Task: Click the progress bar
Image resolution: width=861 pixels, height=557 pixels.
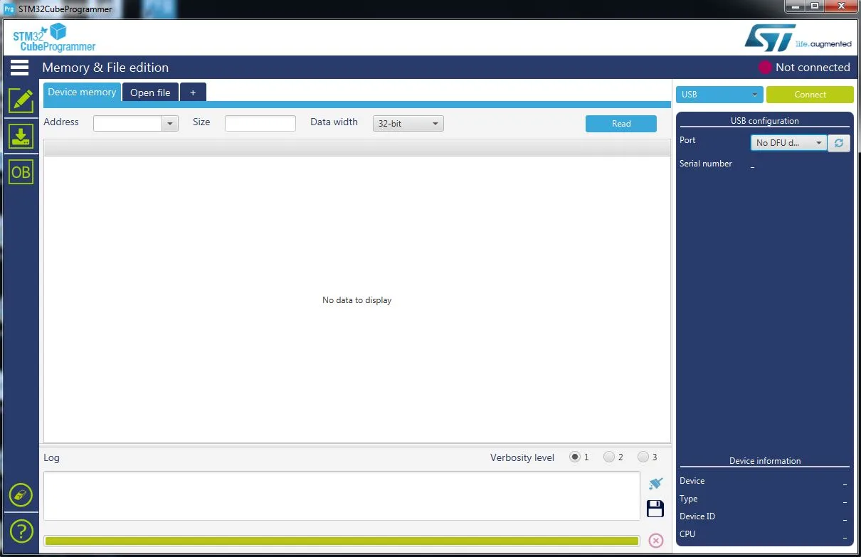Action: click(342, 541)
